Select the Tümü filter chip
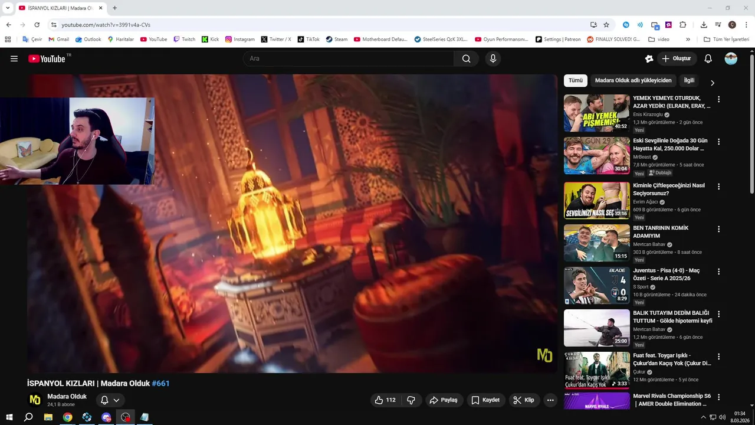This screenshot has width=755, height=425. (x=576, y=80)
